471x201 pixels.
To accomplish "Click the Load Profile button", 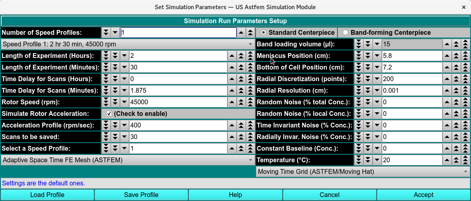I will pyautogui.click(x=47, y=195).
